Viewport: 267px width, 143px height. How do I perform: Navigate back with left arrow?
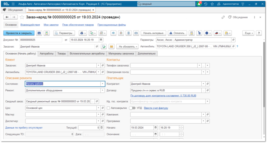pos(7,17)
